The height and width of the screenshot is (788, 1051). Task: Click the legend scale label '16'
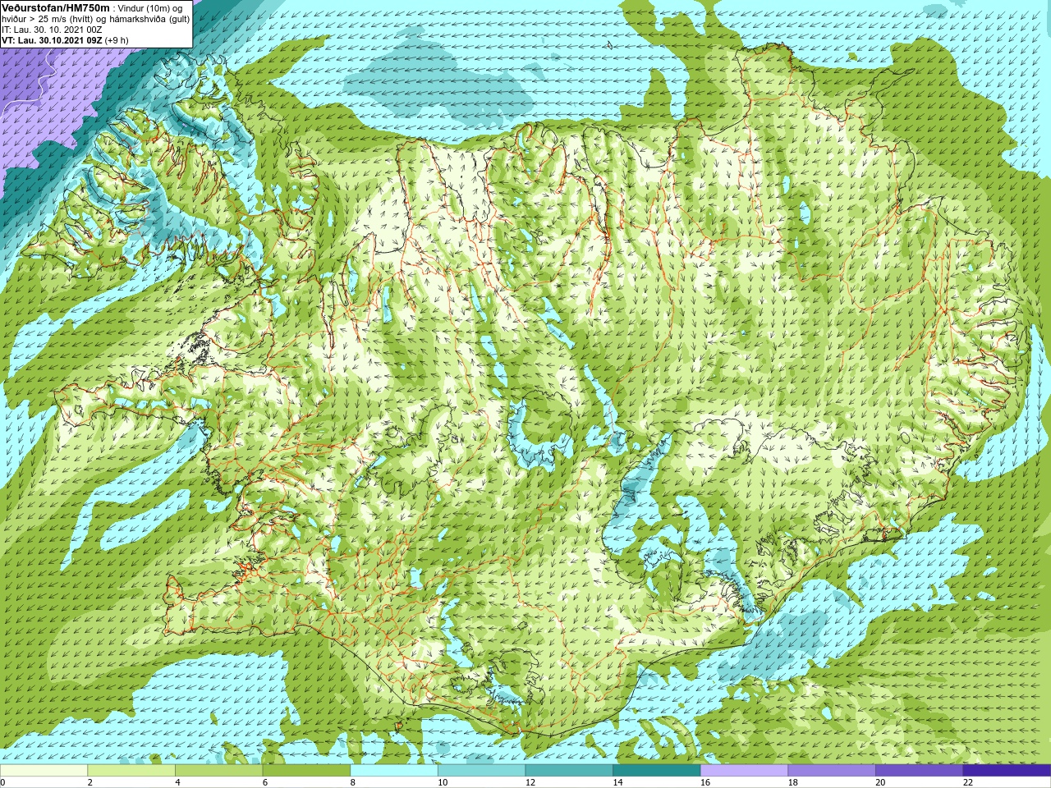pyautogui.click(x=705, y=782)
